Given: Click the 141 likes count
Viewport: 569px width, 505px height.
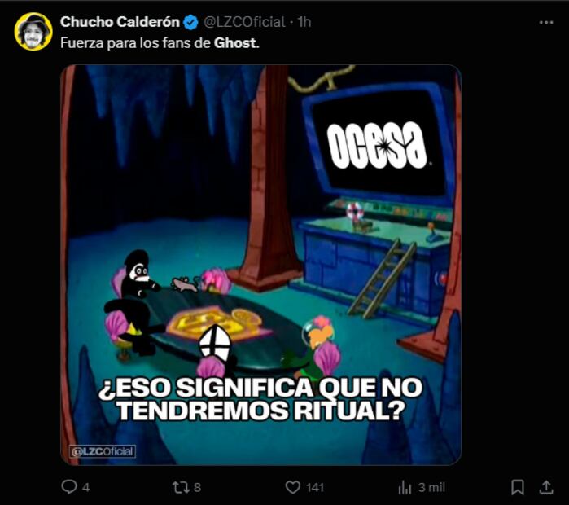Looking at the screenshot, I should (x=315, y=487).
